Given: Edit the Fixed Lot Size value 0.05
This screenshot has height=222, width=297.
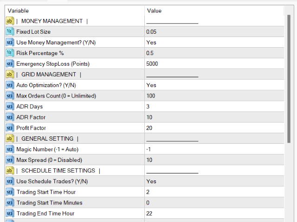Looking at the screenshot, I should 214,32.
